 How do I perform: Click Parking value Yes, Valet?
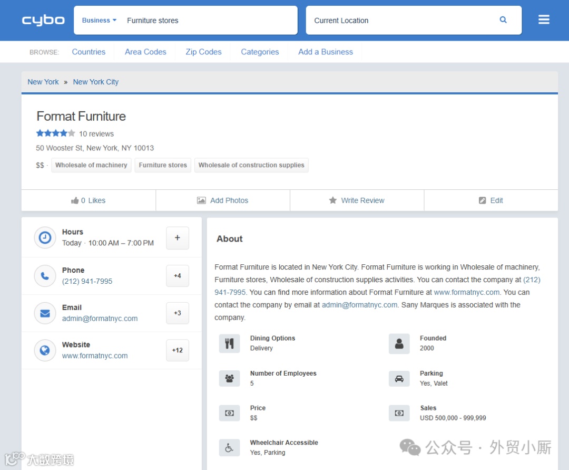point(434,383)
